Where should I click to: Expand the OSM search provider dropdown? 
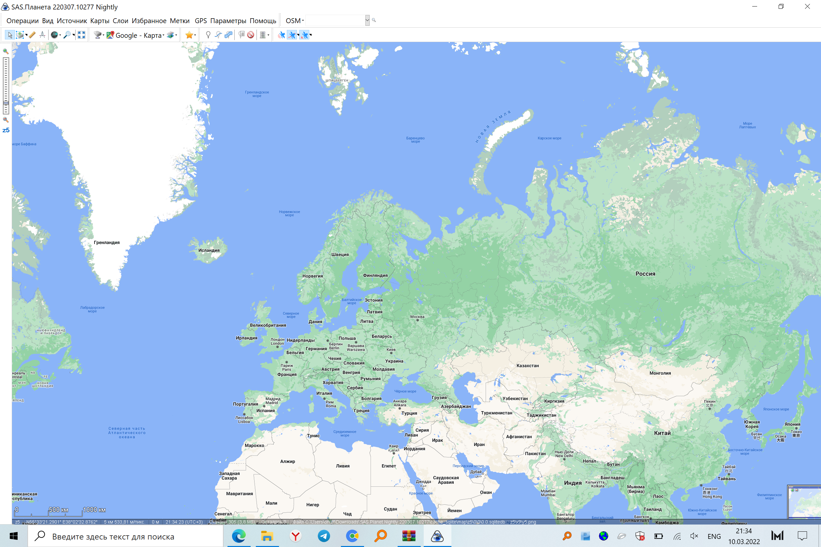point(295,21)
